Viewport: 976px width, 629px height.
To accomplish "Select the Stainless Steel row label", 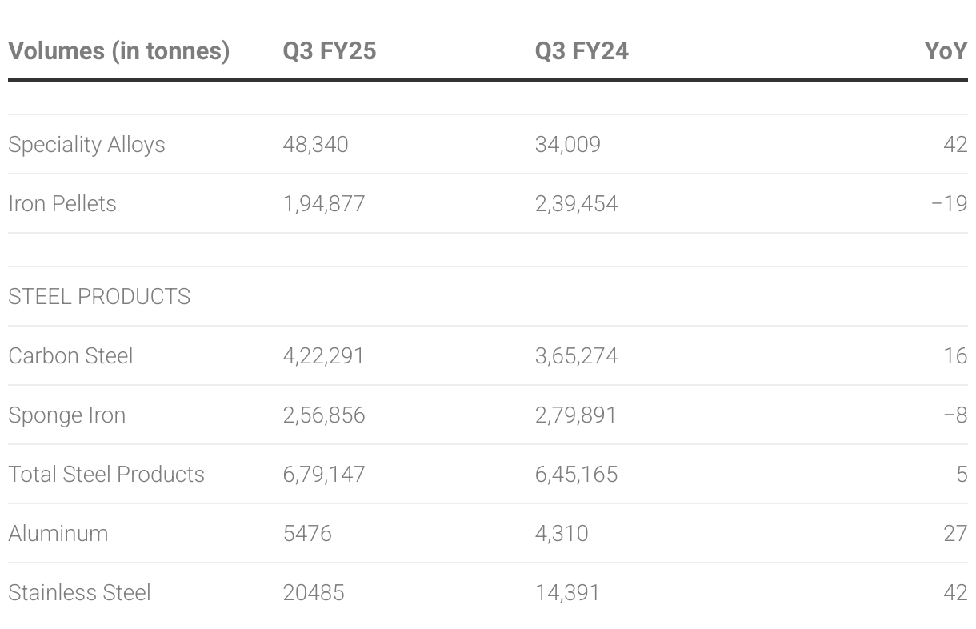I will tap(79, 593).
